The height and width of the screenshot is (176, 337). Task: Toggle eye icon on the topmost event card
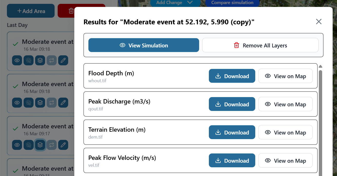click(x=17, y=60)
